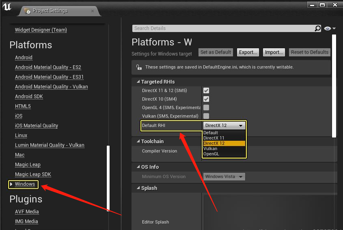Viewport: 343px width, 230px height.
Task: Open the eye view options menu
Action: pyautogui.click(x=330, y=28)
